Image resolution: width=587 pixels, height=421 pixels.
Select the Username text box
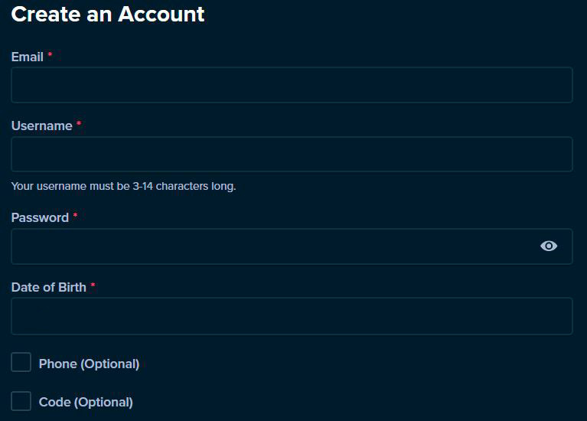coord(292,155)
